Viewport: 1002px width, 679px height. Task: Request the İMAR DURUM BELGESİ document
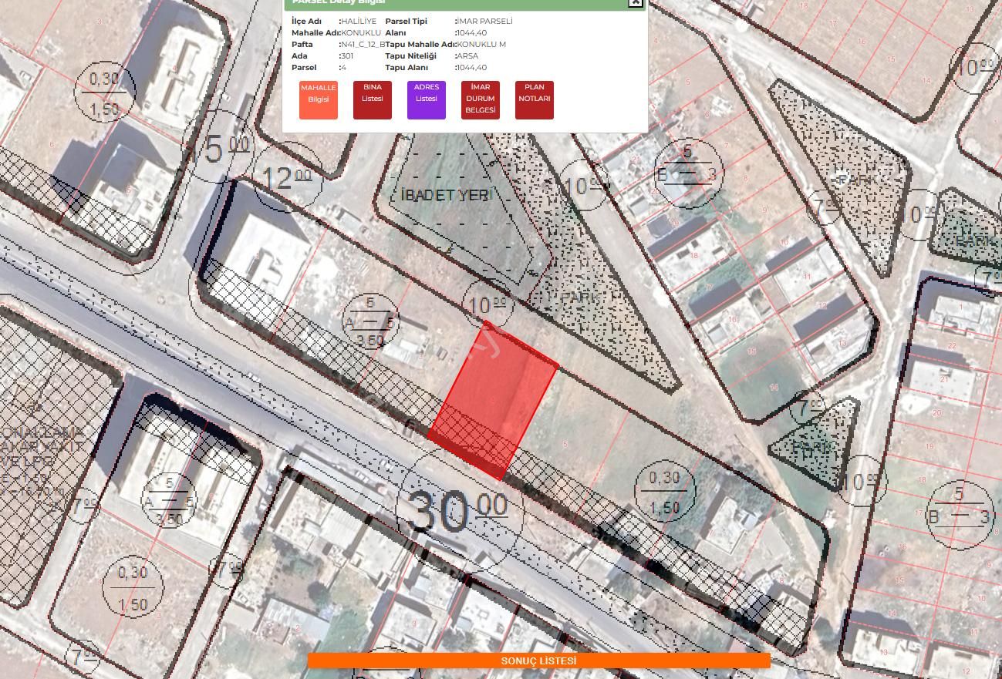point(480,99)
